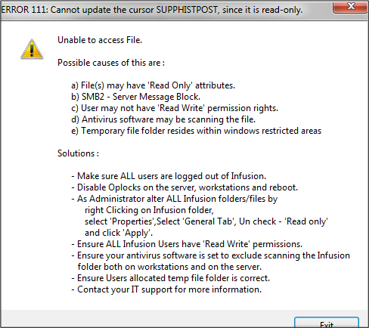Select cause e) Temporary file folder line

197,131
